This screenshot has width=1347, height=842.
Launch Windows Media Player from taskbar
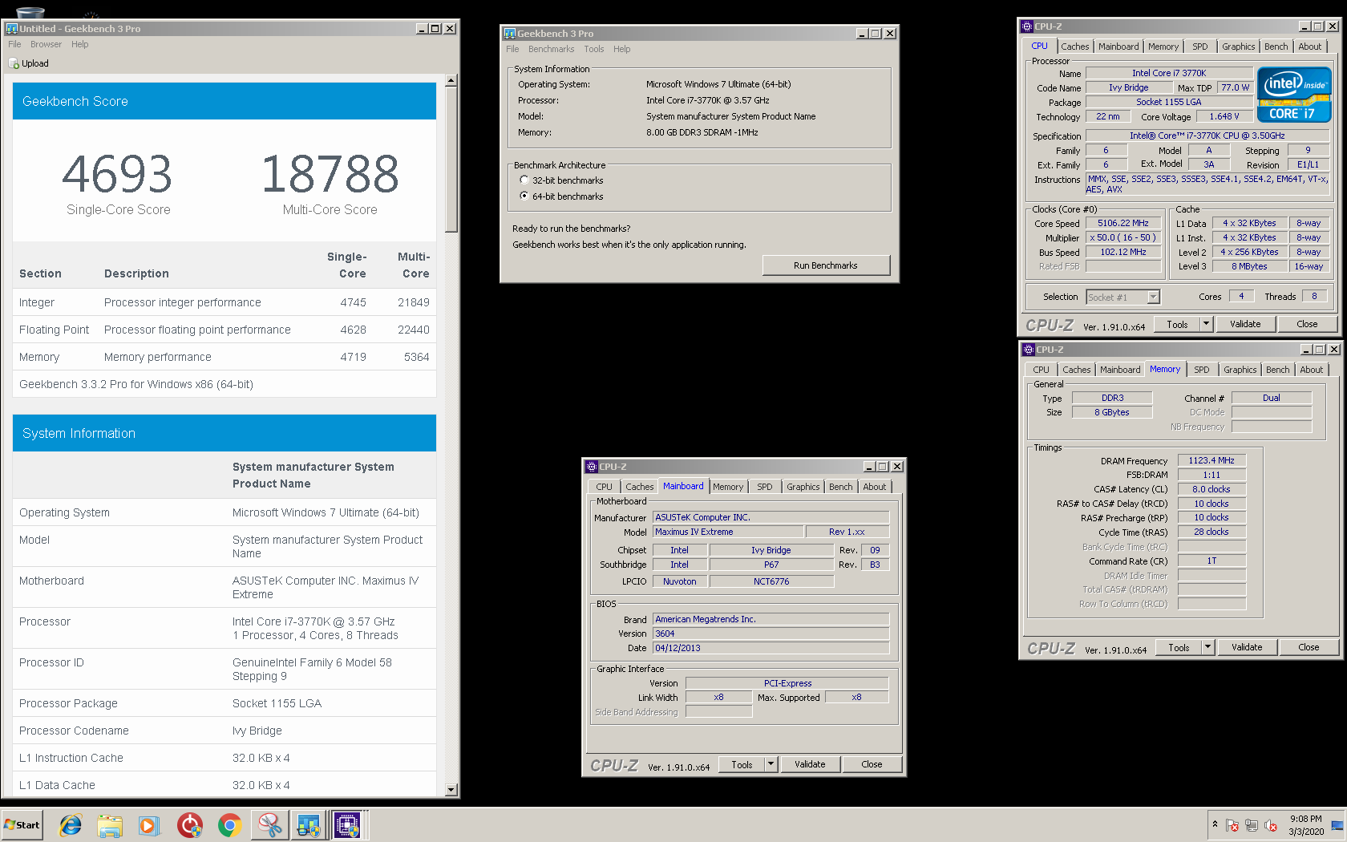pos(149,824)
